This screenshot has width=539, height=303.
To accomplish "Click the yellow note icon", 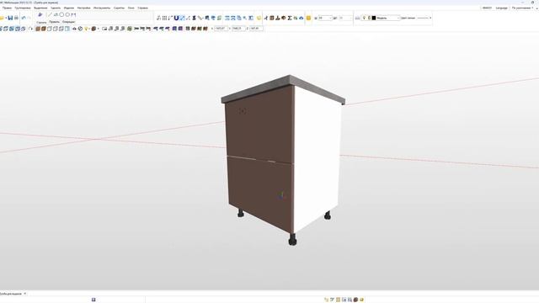I will pos(309,18).
